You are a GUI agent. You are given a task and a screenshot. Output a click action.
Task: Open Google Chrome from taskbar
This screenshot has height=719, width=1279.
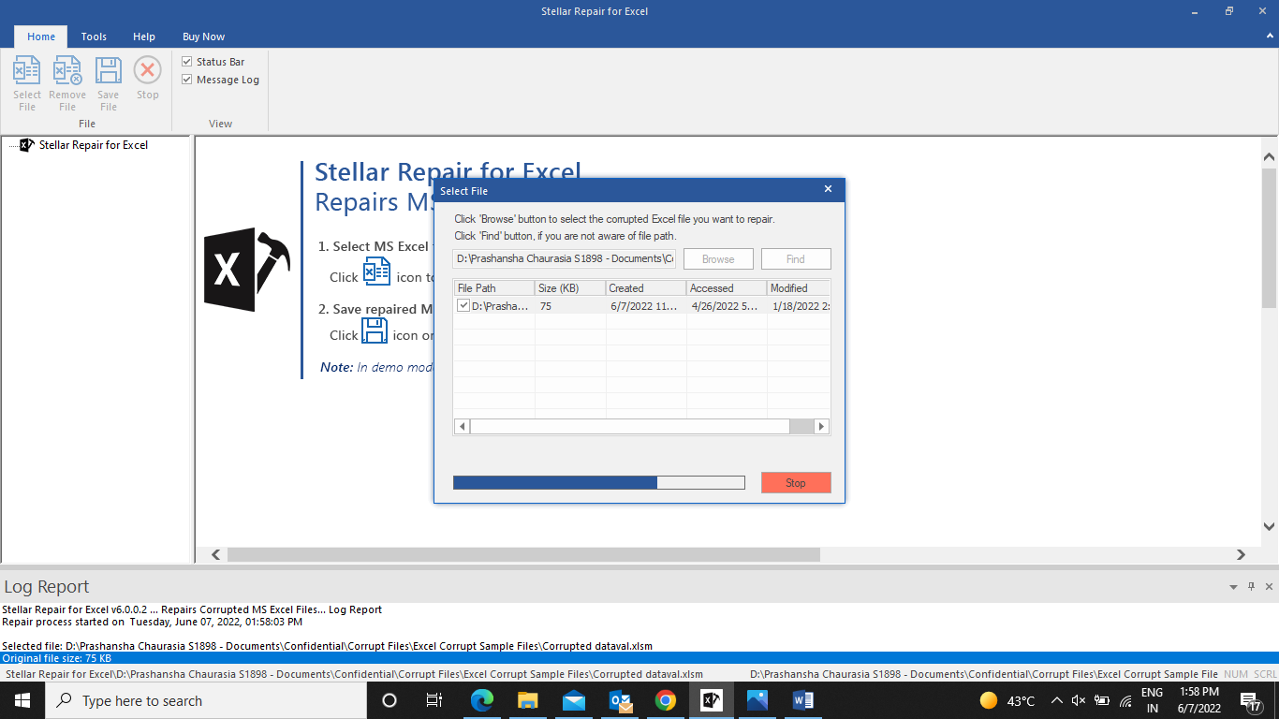coord(666,700)
